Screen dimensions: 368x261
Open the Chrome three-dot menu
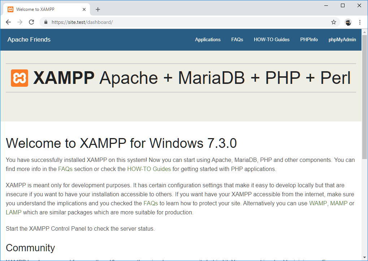click(x=360, y=22)
